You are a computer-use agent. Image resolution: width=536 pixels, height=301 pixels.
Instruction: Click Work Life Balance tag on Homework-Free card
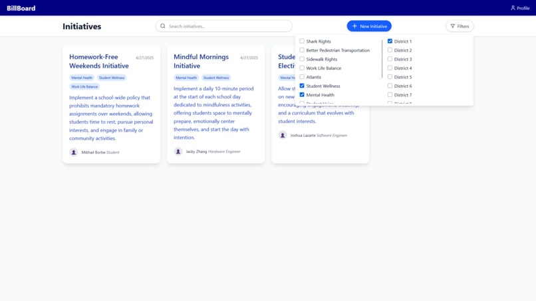(x=84, y=86)
